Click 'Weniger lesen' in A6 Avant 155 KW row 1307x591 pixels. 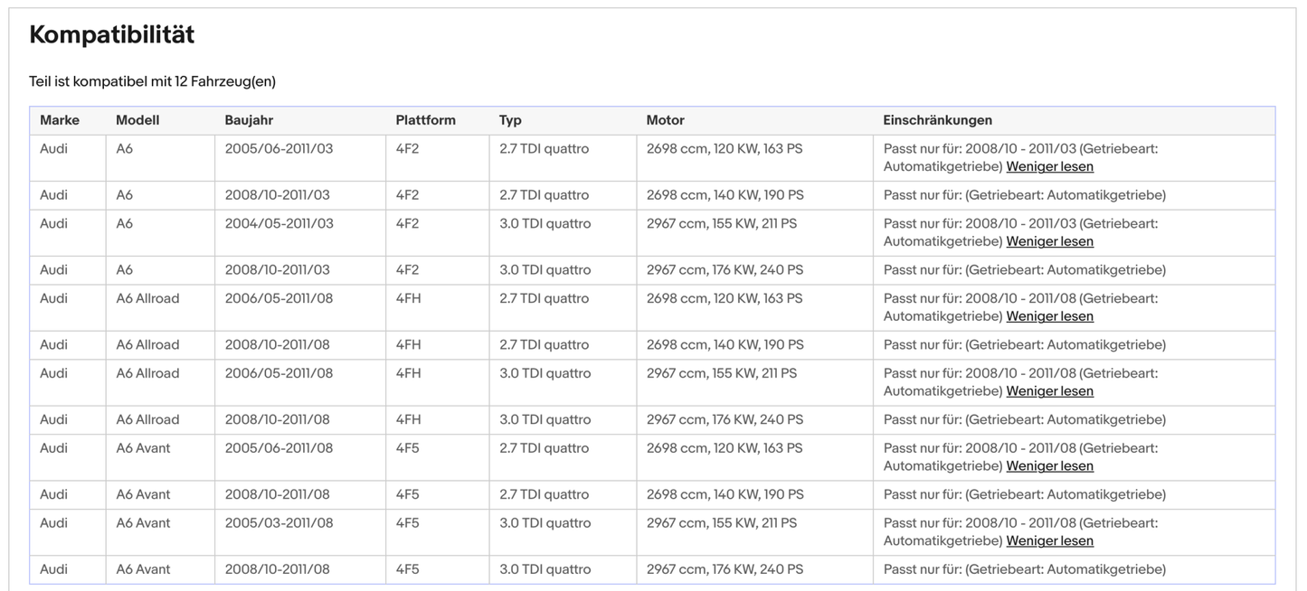(x=1049, y=542)
